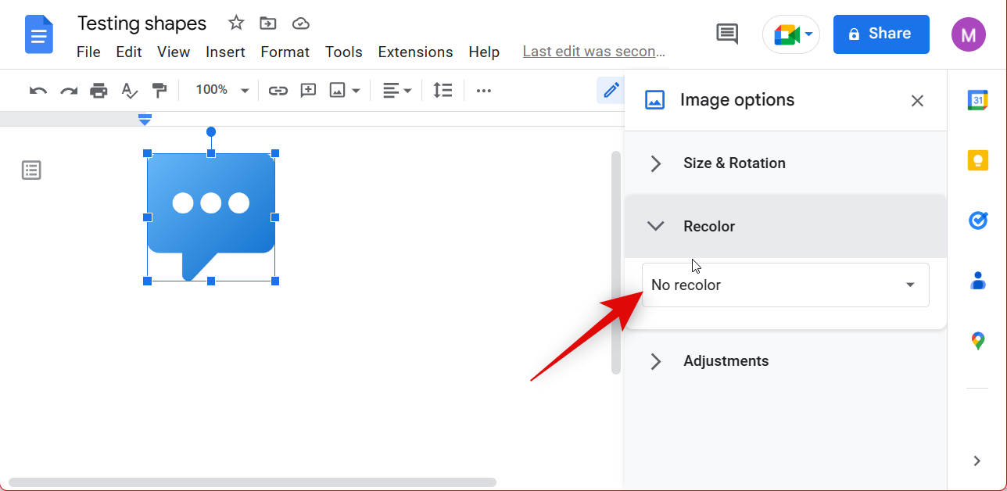The height and width of the screenshot is (491, 1007).
Task: Open the Help menu
Action: [x=484, y=52]
